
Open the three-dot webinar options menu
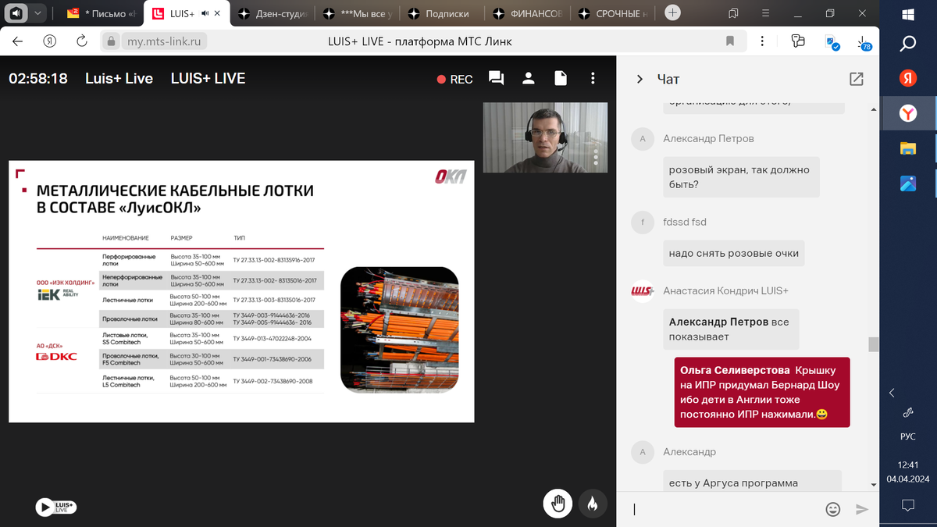click(x=593, y=78)
